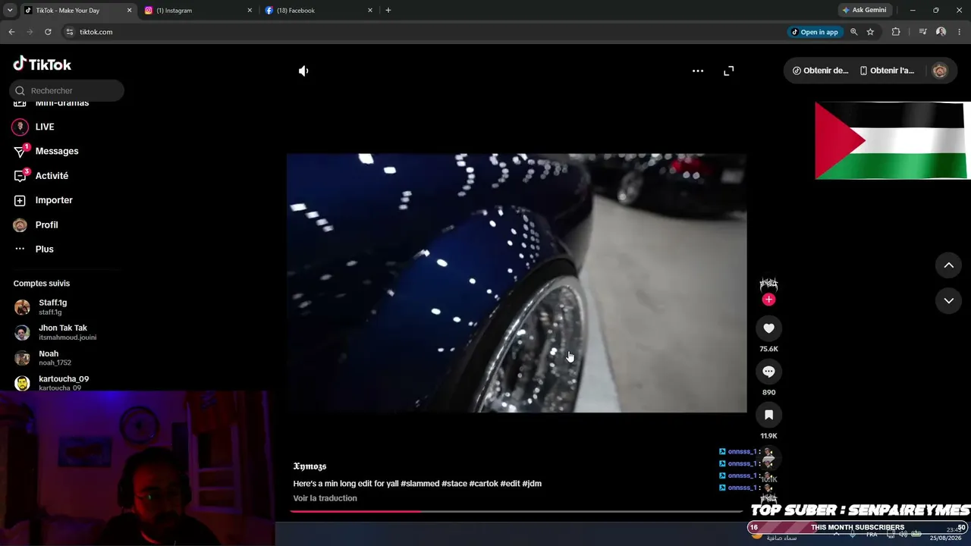971x546 pixels.
Task: Open the Chrome zoom magnifier icon
Action: click(854, 32)
